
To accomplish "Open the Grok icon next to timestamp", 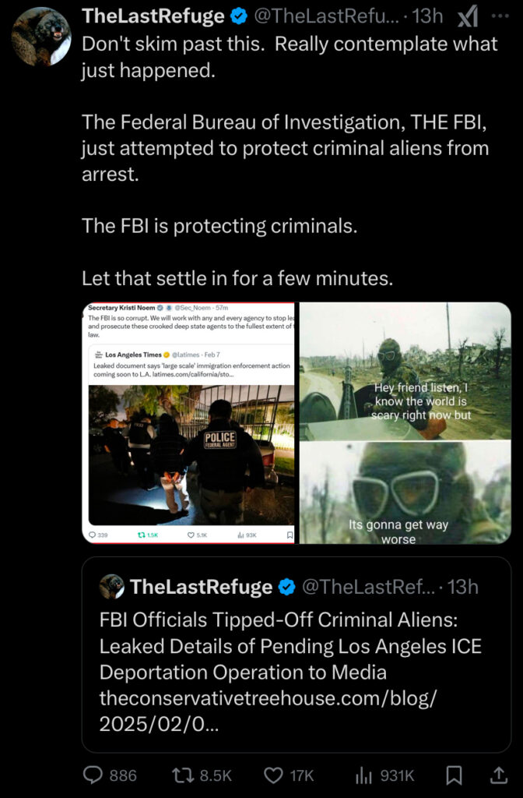I will tap(467, 17).
